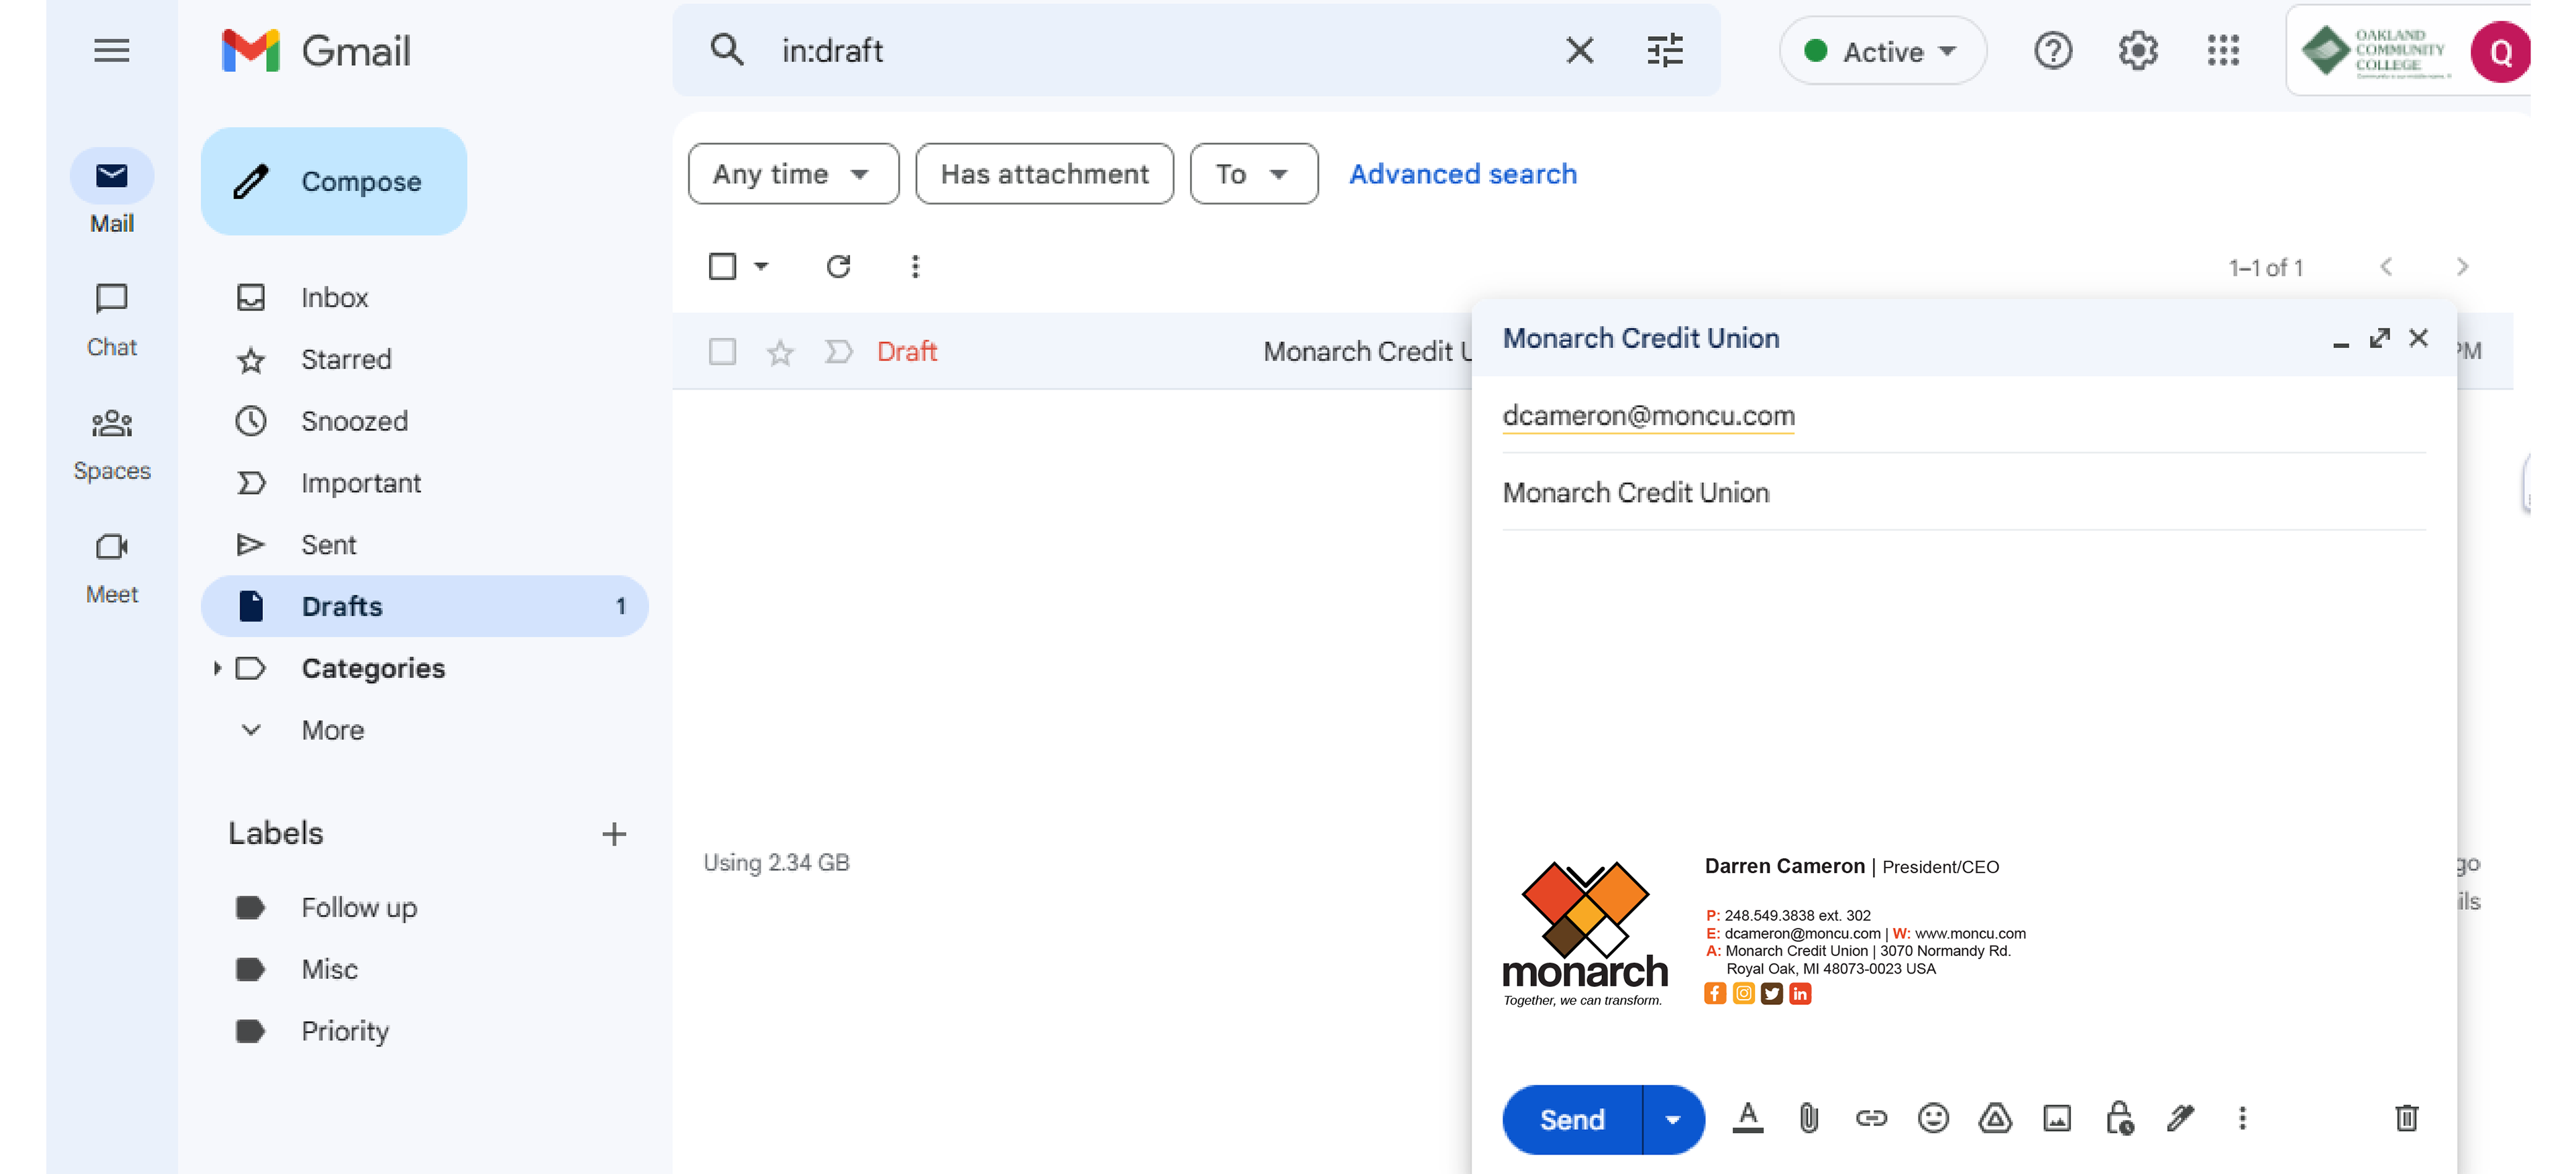Open the Active status dropdown
Viewport: 2576px width, 1174px height.
[x=1883, y=51]
